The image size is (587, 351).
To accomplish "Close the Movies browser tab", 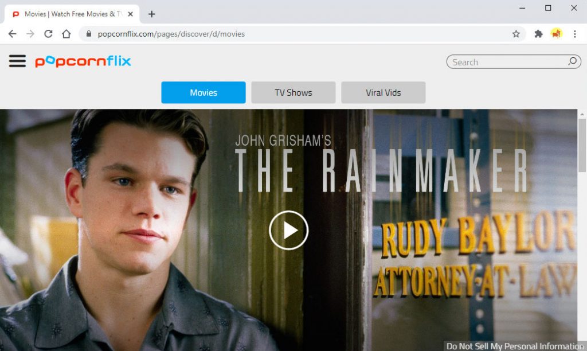I will pyautogui.click(x=130, y=14).
